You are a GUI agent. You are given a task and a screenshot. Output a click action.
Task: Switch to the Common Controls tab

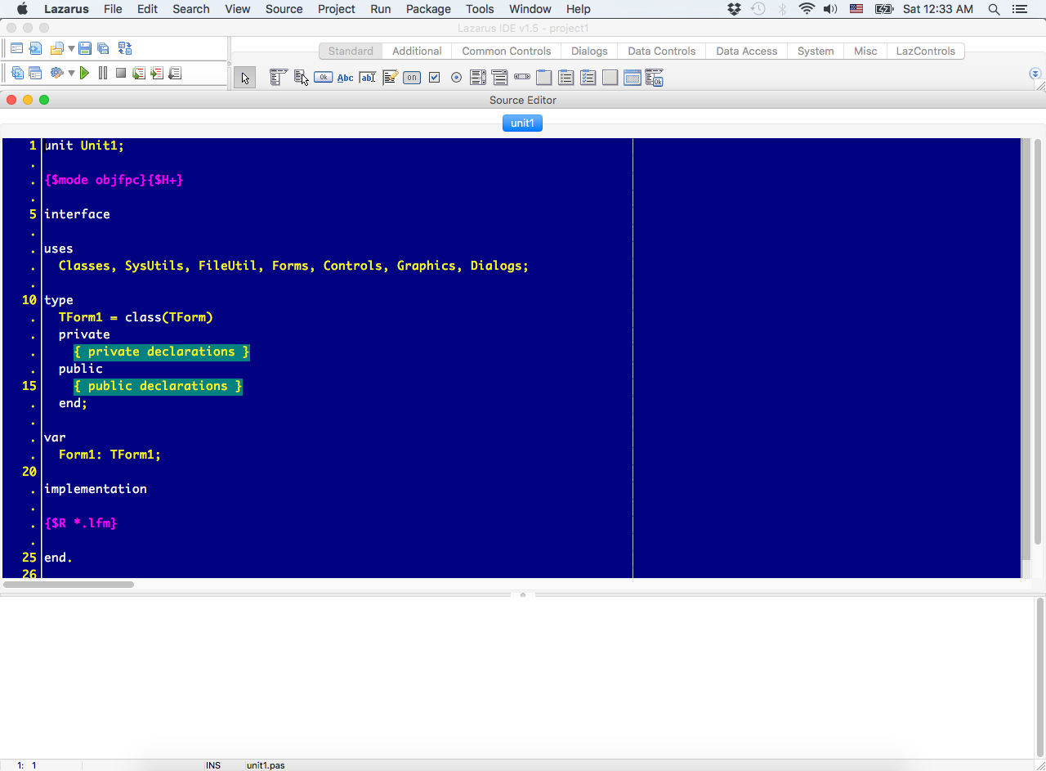(x=506, y=51)
